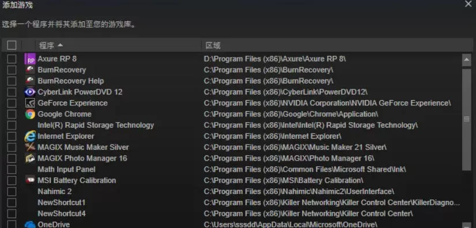This screenshot has width=476, height=228.
Task: Check the box for Intel(R) Rapid Storage Technology
Action: click(12, 126)
